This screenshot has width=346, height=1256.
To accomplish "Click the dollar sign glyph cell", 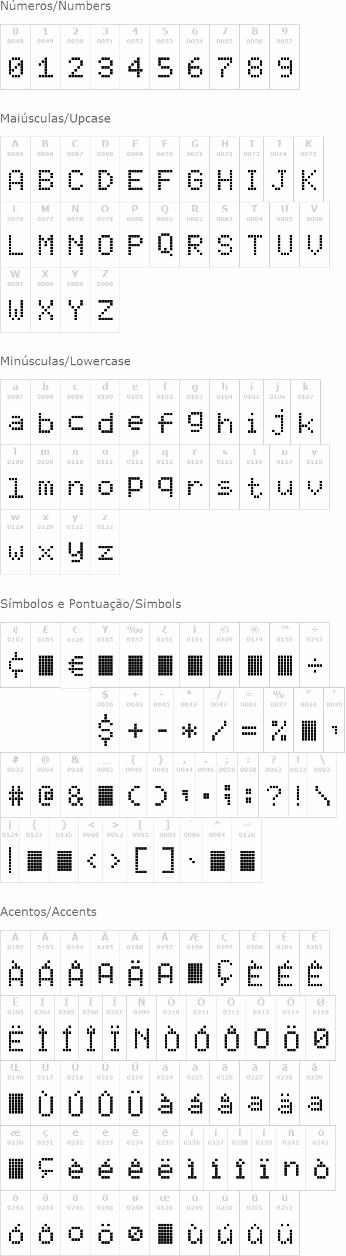I will pyautogui.click(x=105, y=720).
